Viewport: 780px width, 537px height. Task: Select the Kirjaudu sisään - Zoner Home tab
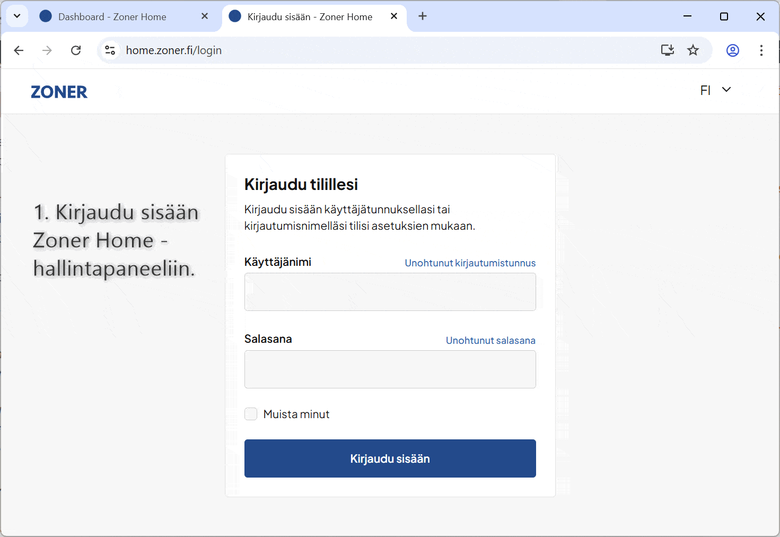(x=310, y=17)
